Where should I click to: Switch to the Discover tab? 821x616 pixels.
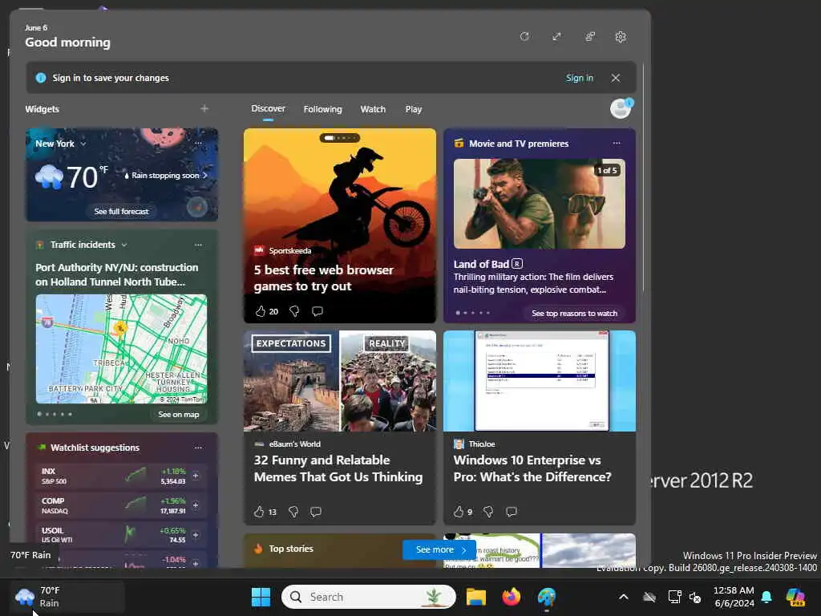tap(268, 108)
